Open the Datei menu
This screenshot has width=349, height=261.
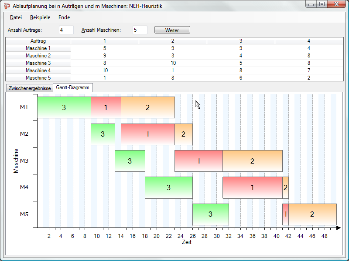[16, 17]
